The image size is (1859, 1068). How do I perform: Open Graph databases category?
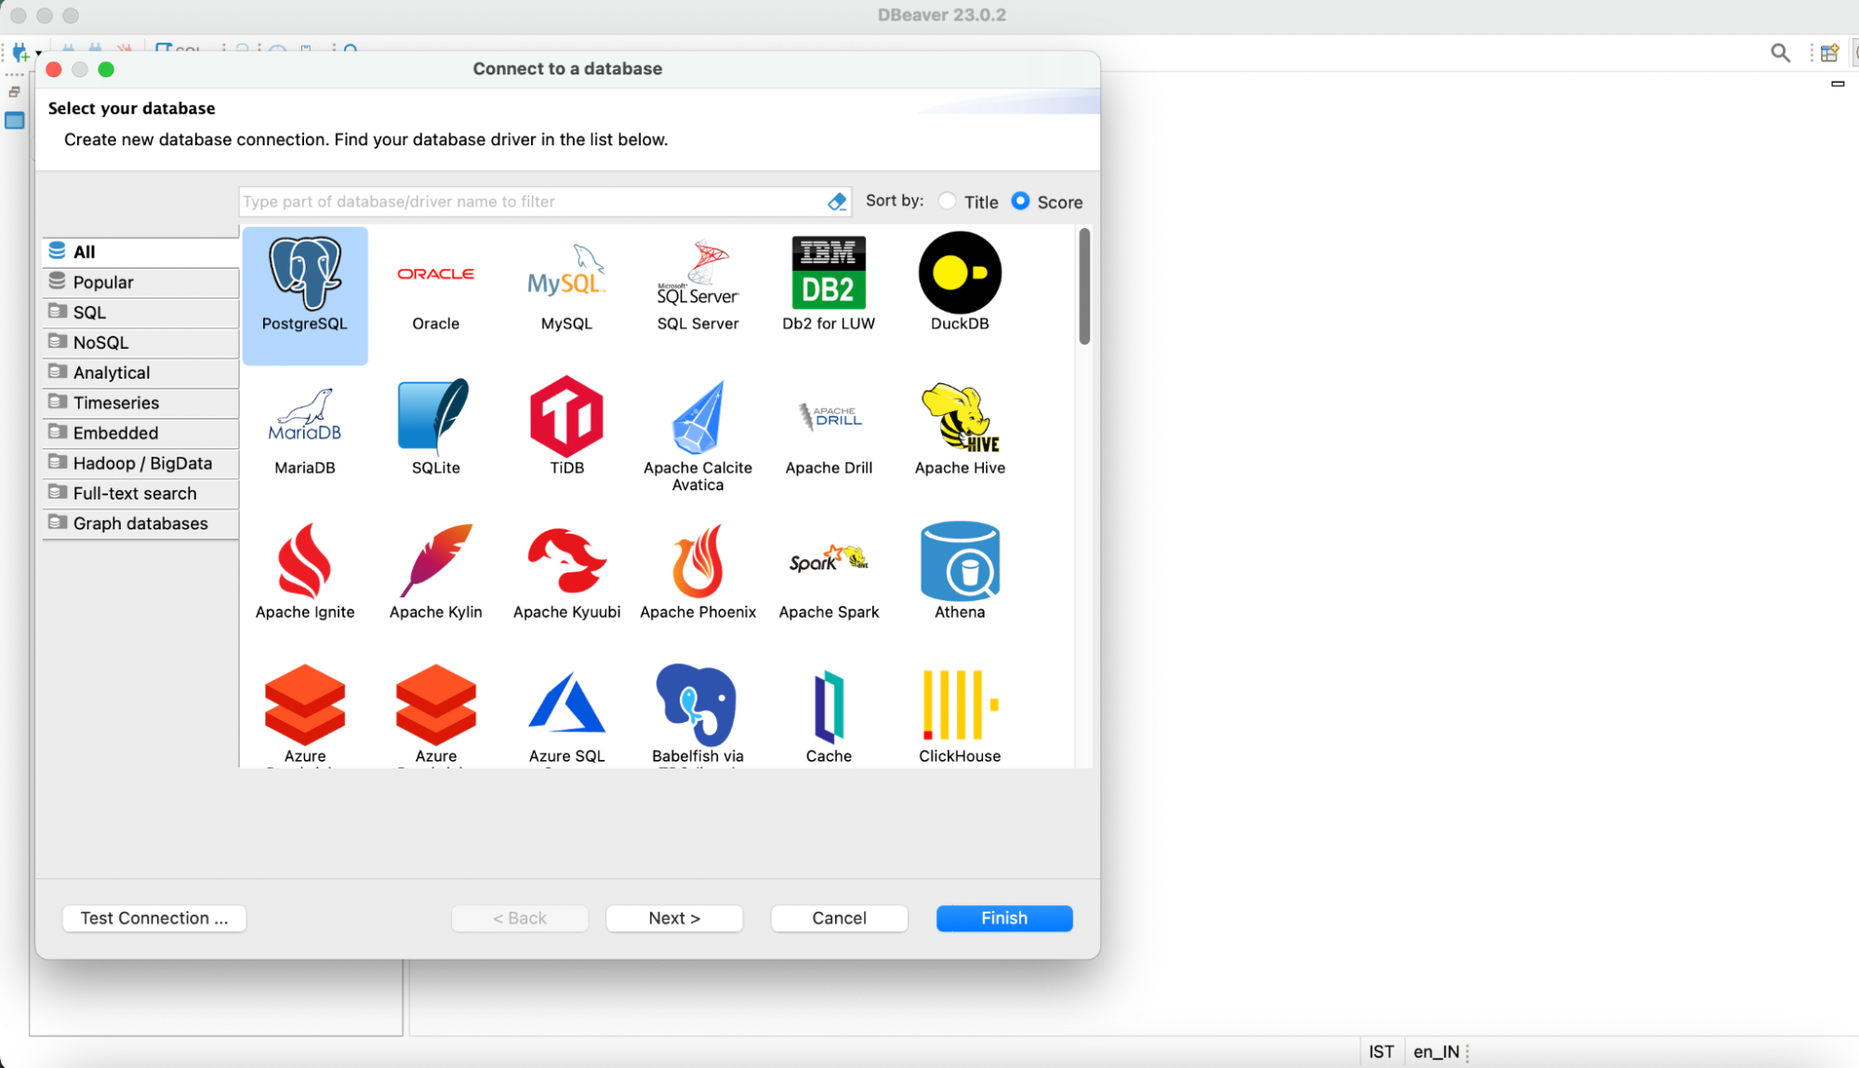(x=140, y=524)
